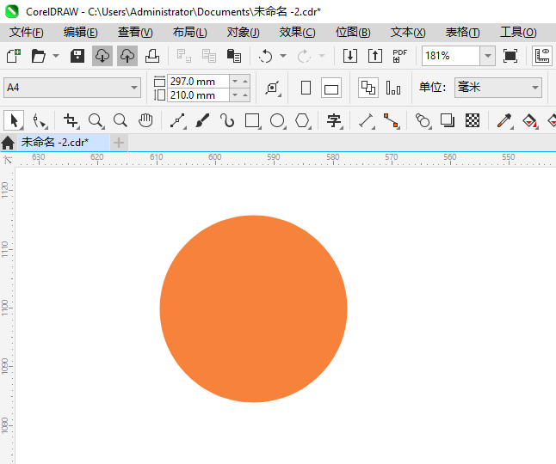Screen dimensions: 556x464
Task: Open the A4 page size dropdown
Action: click(x=134, y=88)
